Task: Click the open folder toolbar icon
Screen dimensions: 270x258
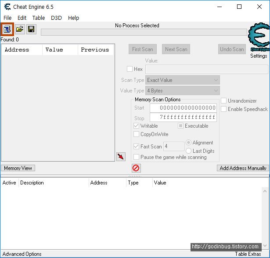Action: click(20, 29)
